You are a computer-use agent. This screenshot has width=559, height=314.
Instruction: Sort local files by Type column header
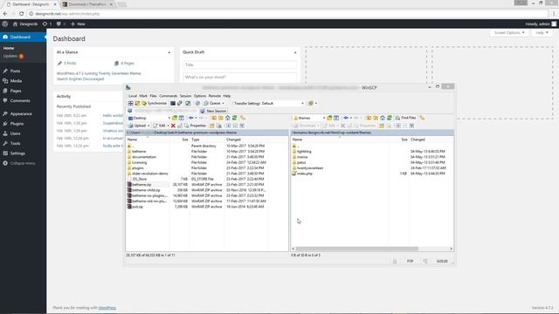[x=207, y=140]
